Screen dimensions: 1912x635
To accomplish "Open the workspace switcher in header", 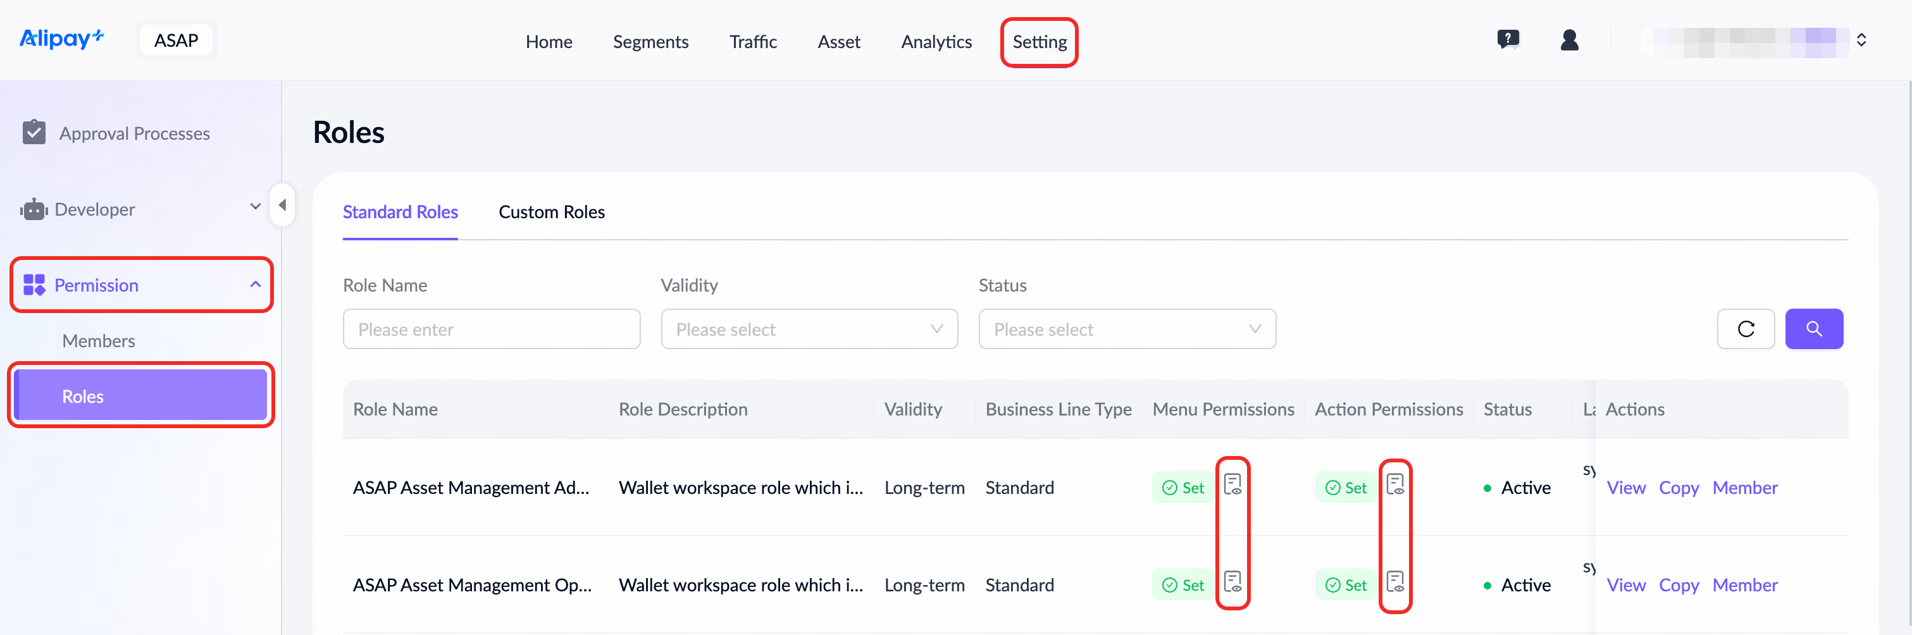I will coord(1860,40).
